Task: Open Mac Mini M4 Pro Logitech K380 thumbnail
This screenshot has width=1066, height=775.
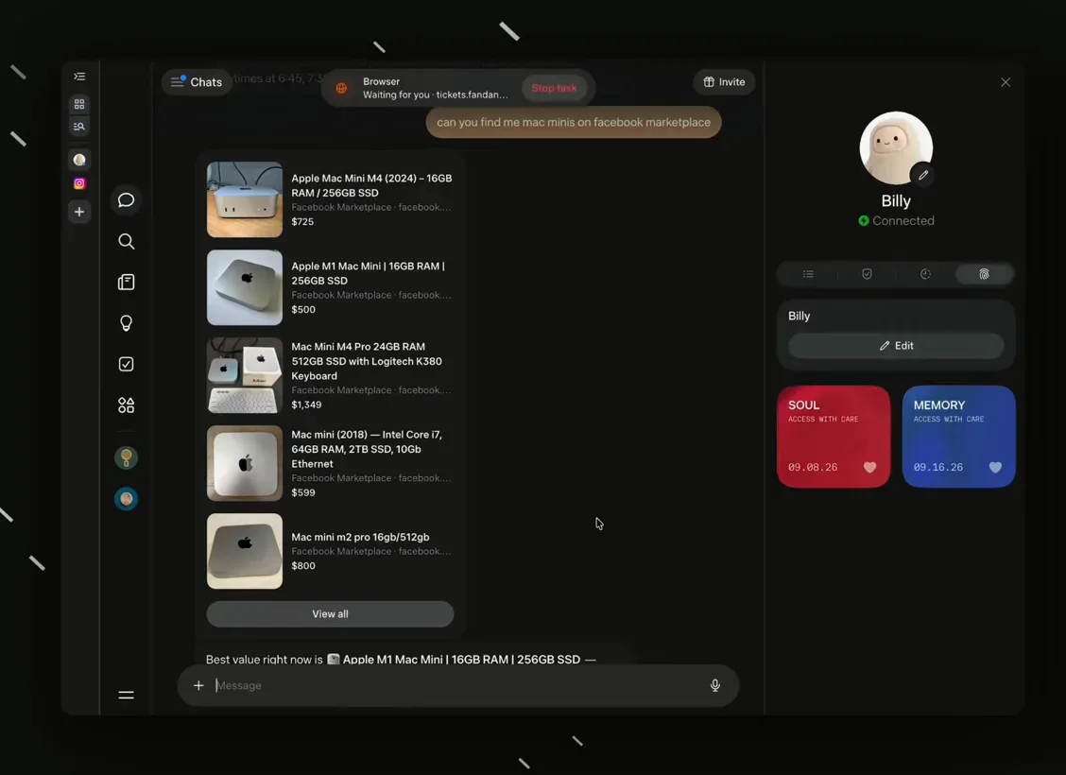Action: pyautogui.click(x=245, y=375)
